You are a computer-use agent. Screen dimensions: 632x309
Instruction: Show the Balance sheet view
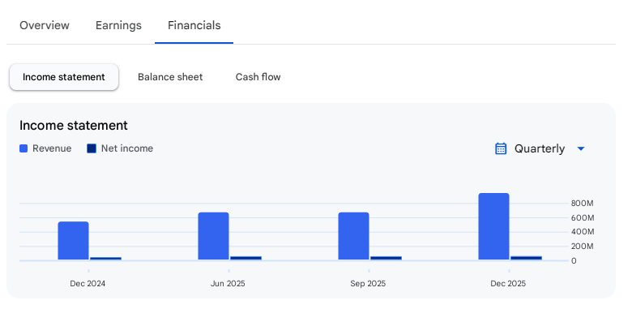170,77
